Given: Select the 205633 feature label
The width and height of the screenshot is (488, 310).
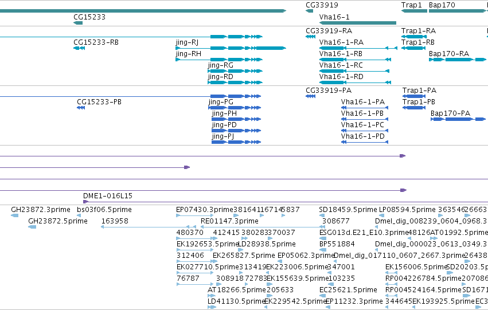Looking at the screenshot, I should pos(280,290).
